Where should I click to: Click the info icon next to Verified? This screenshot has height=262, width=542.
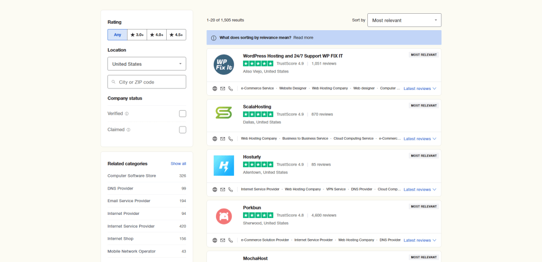click(x=127, y=114)
